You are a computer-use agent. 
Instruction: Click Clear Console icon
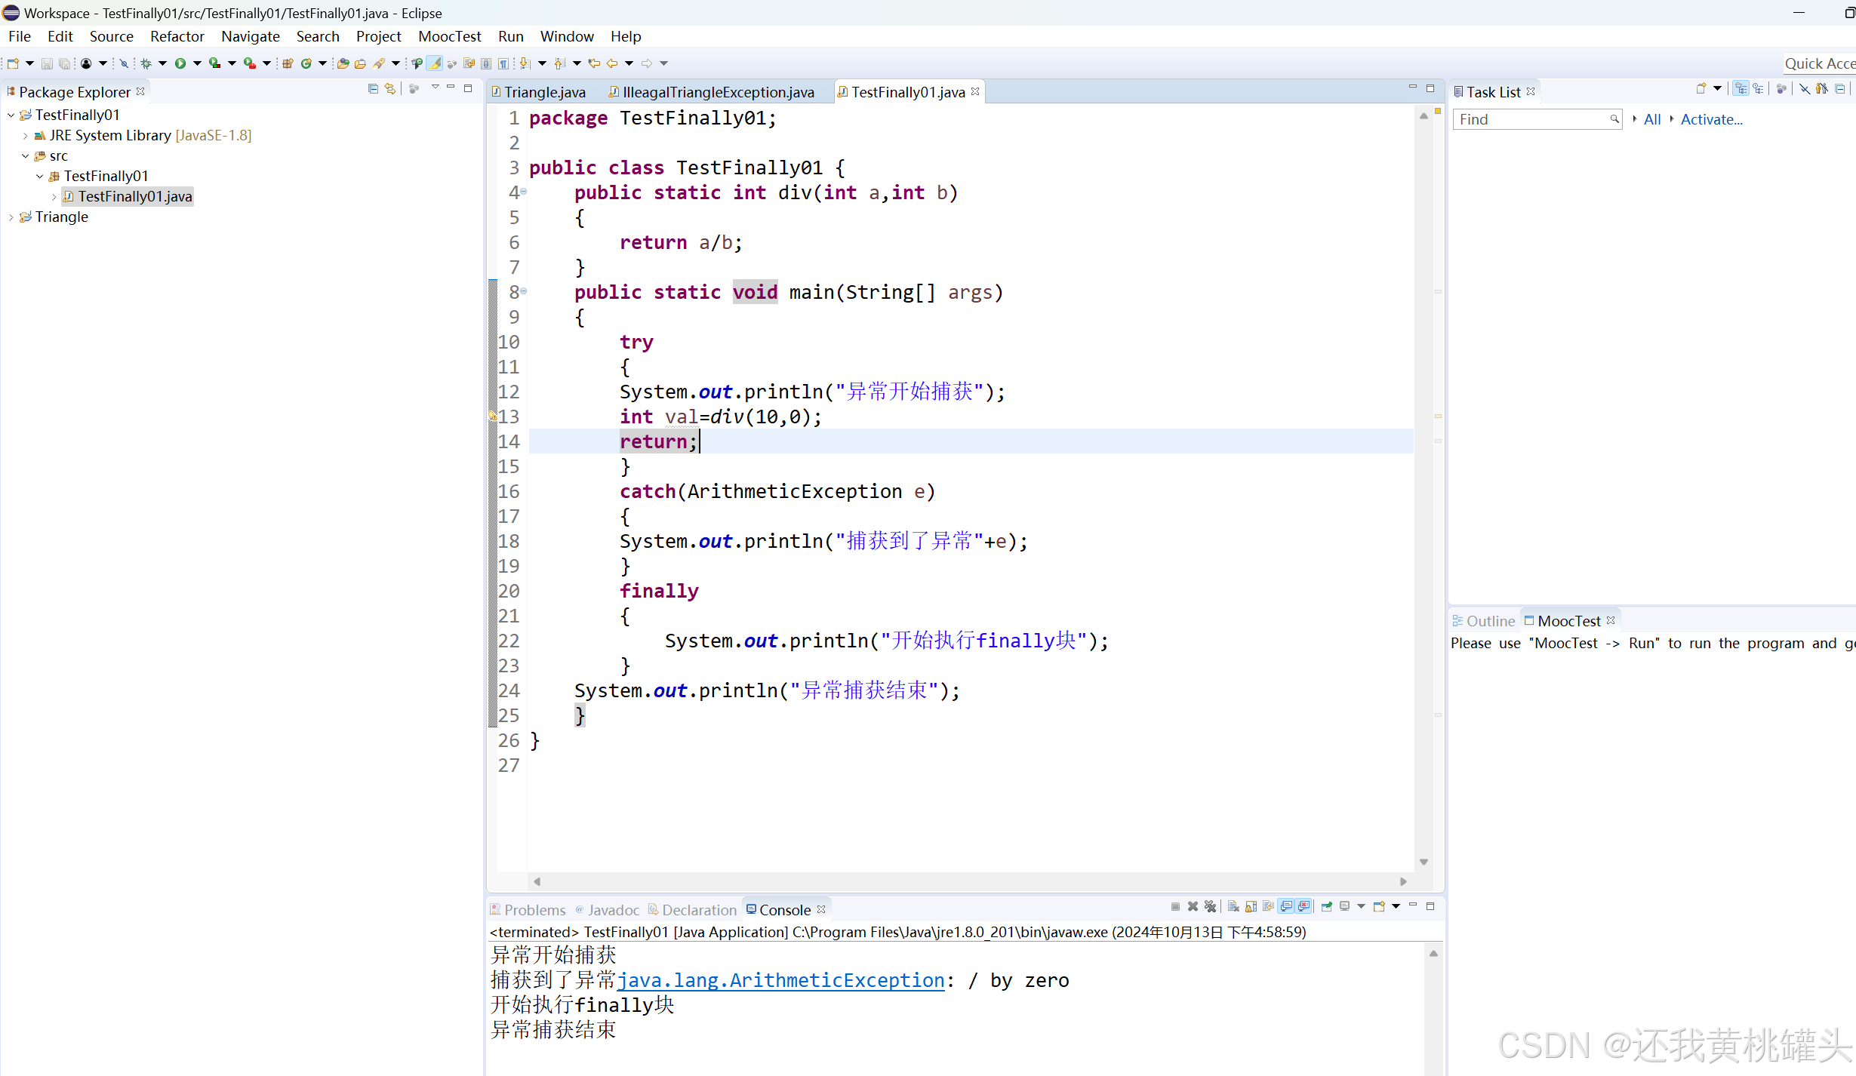point(1233,906)
